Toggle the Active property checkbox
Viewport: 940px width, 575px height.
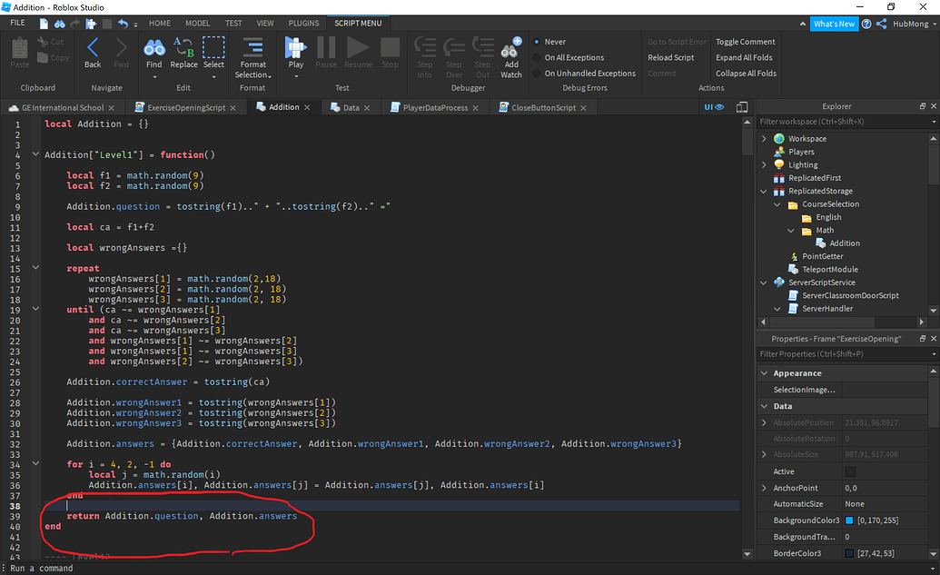[850, 471]
